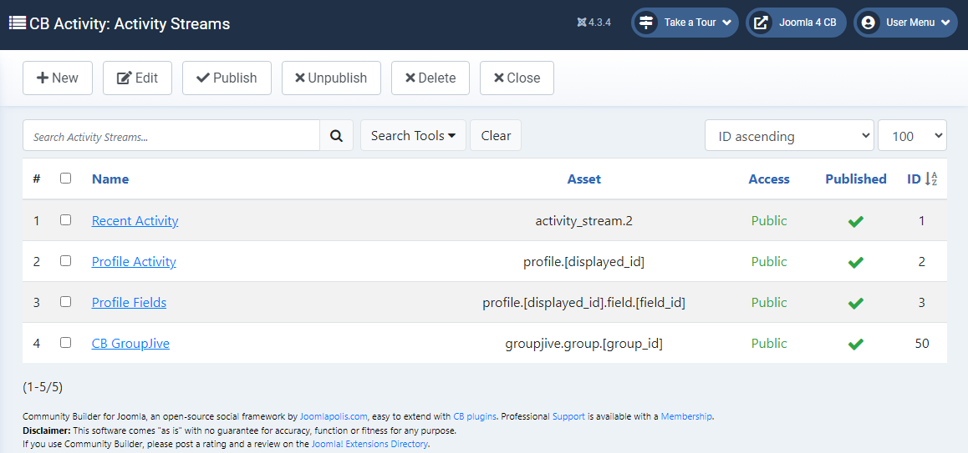968x453 pixels.
Task: Click the external link icon in Joomla 4 CB
Action: pyautogui.click(x=762, y=23)
